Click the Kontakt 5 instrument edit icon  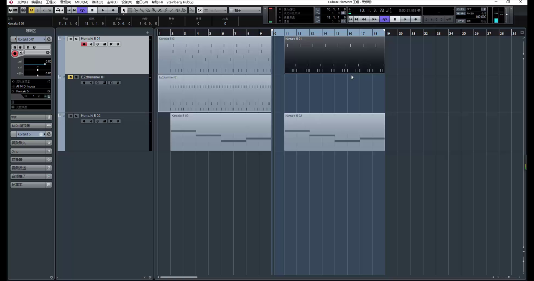49,134
